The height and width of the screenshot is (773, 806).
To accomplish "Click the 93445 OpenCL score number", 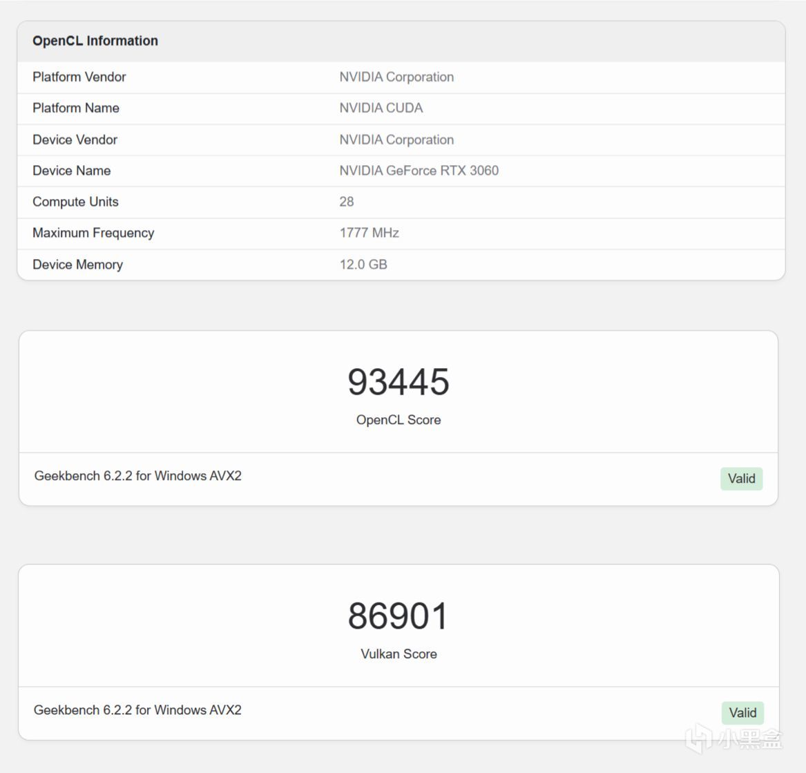I will [x=399, y=382].
